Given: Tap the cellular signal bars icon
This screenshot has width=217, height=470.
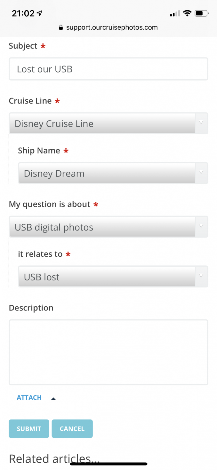Looking at the screenshot, I should coord(175,14).
